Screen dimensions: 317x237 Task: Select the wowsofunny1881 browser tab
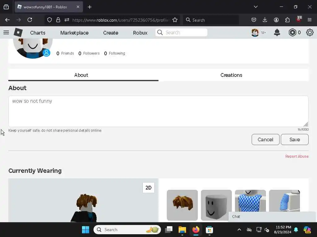(49, 7)
